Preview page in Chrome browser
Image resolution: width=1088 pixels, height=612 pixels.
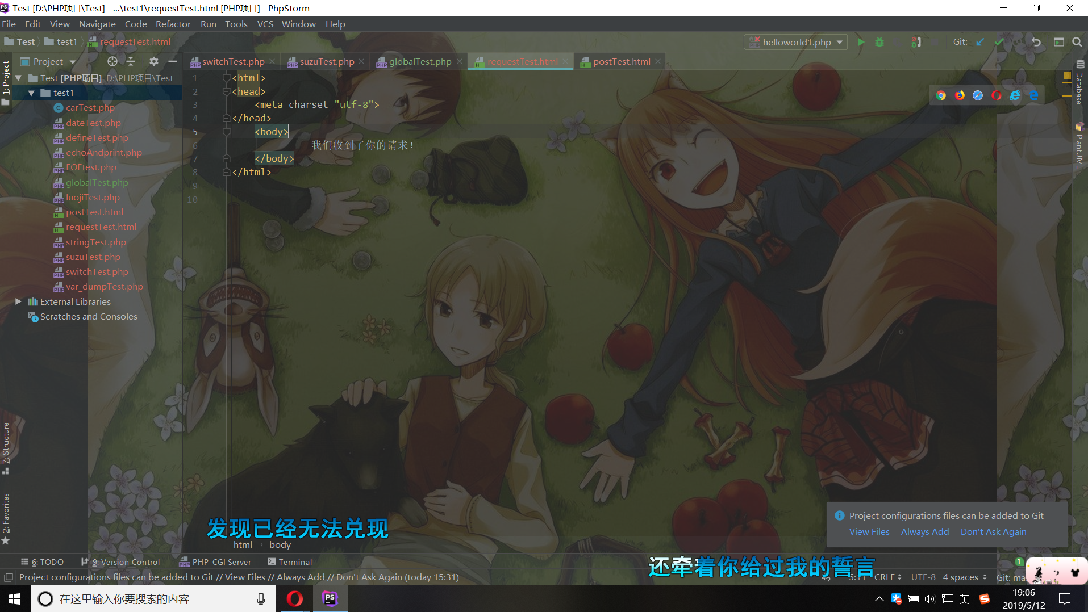(x=941, y=95)
